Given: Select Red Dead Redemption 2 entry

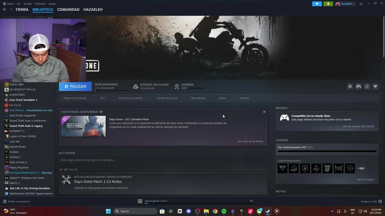Looking at the screenshot, I should point(29,173).
